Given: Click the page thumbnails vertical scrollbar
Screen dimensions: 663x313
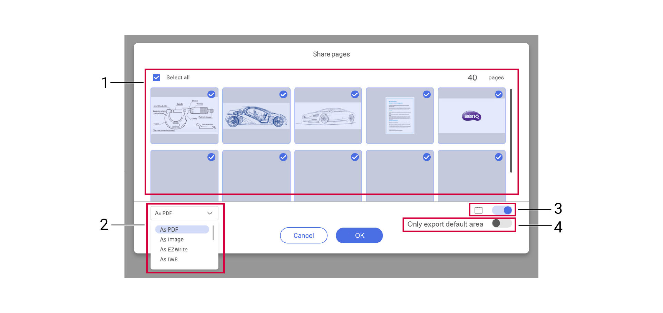Looking at the screenshot, I should click(511, 131).
